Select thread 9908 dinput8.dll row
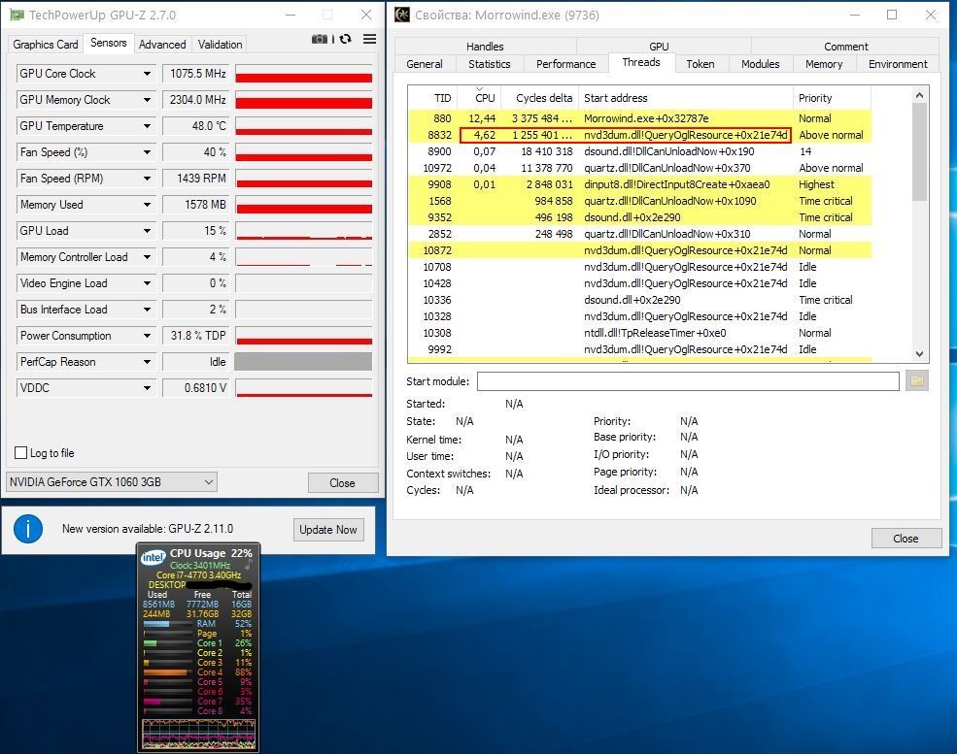Screen dimensions: 957x754 tap(639, 184)
